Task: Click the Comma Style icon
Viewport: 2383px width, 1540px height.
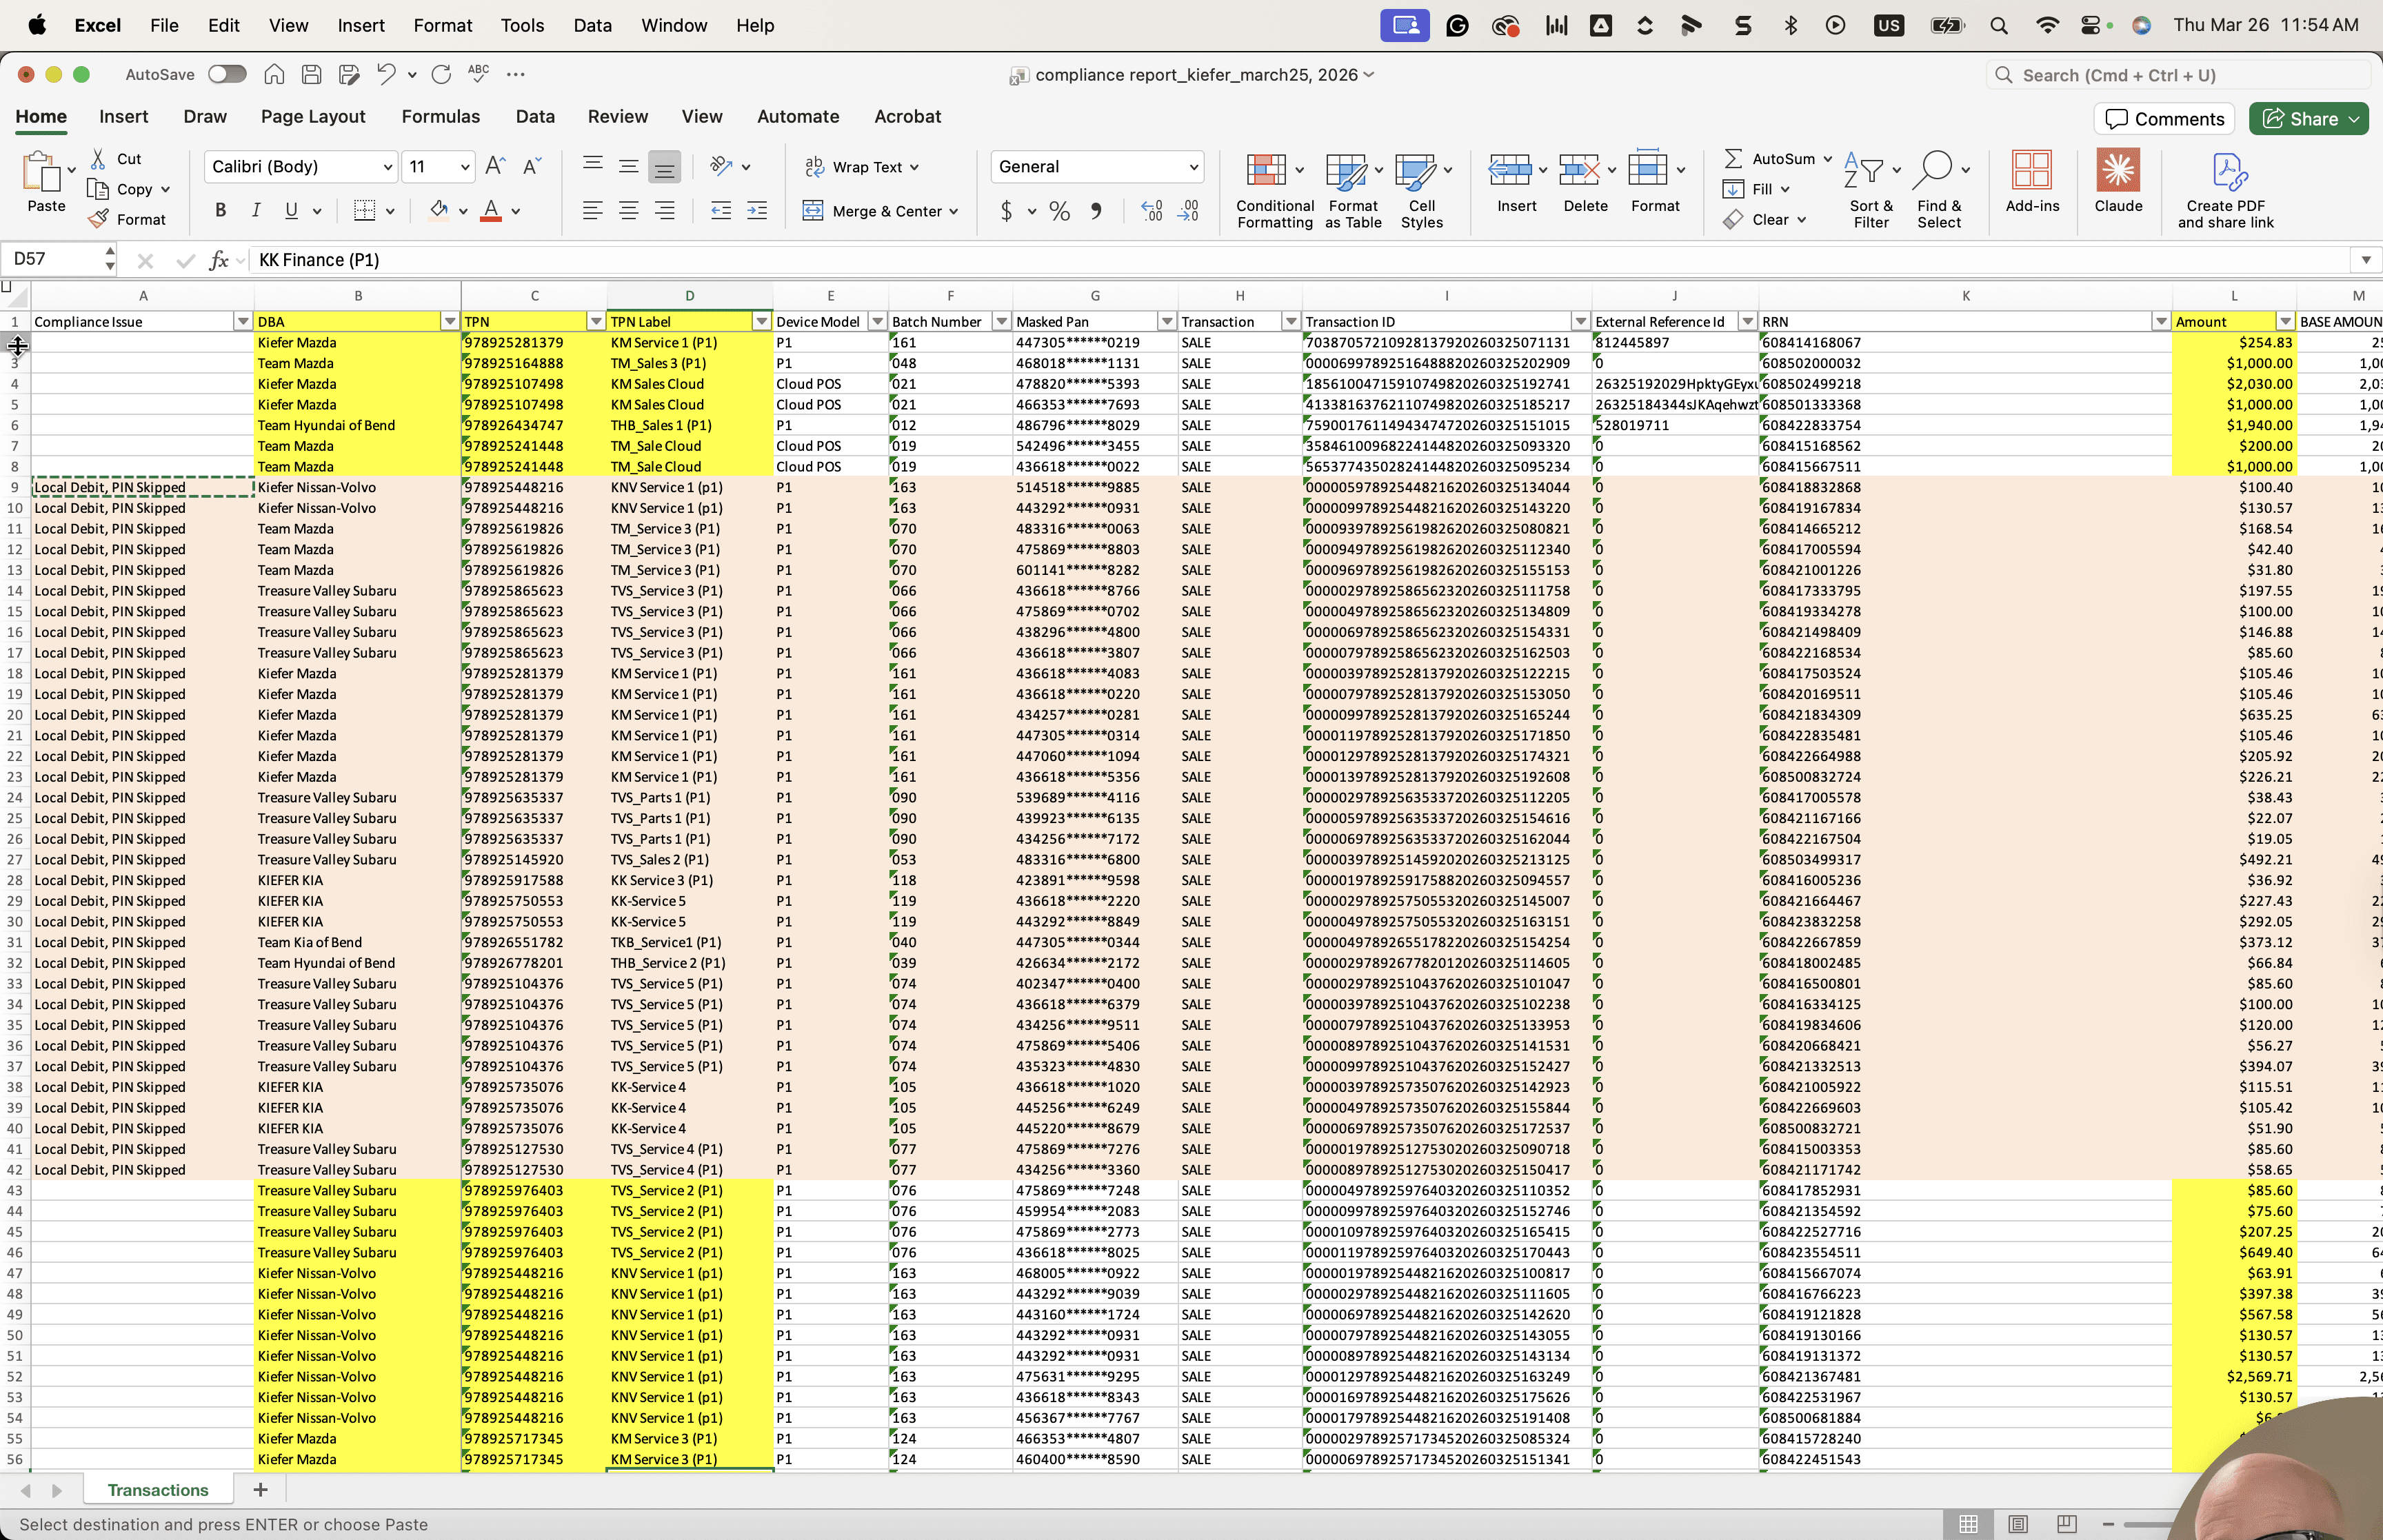Action: click(1096, 211)
